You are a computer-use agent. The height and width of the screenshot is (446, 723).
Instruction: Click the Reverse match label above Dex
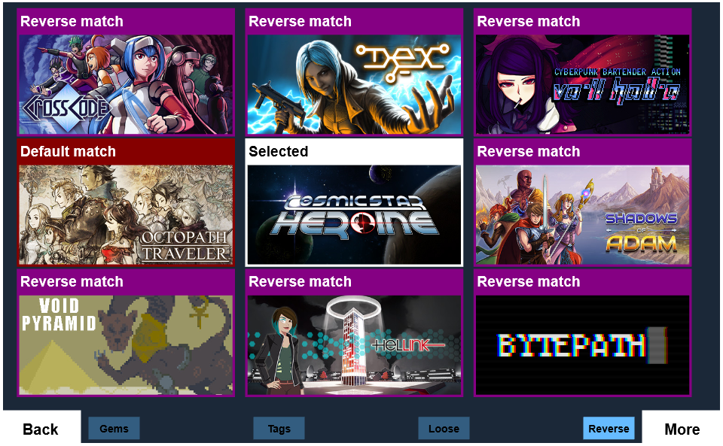tap(300, 21)
